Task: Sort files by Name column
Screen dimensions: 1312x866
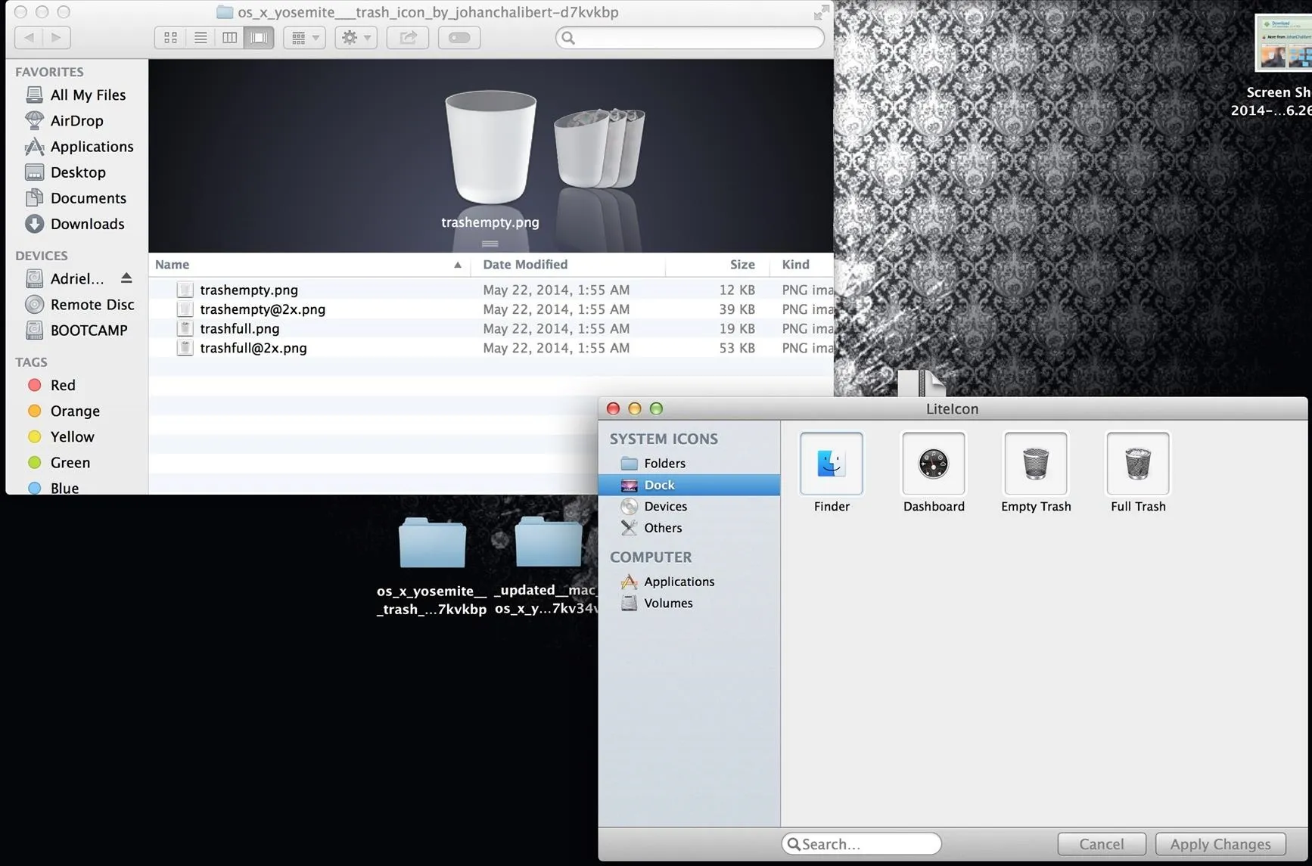Action: [309, 264]
